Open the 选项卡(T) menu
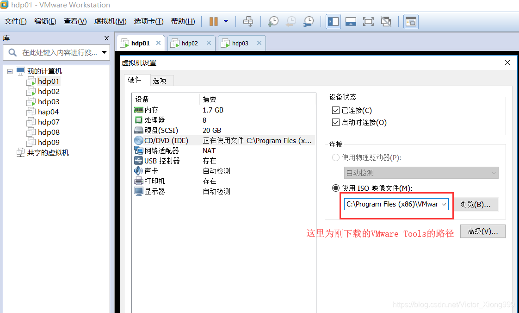The image size is (519, 313). [x=148, y=21]
